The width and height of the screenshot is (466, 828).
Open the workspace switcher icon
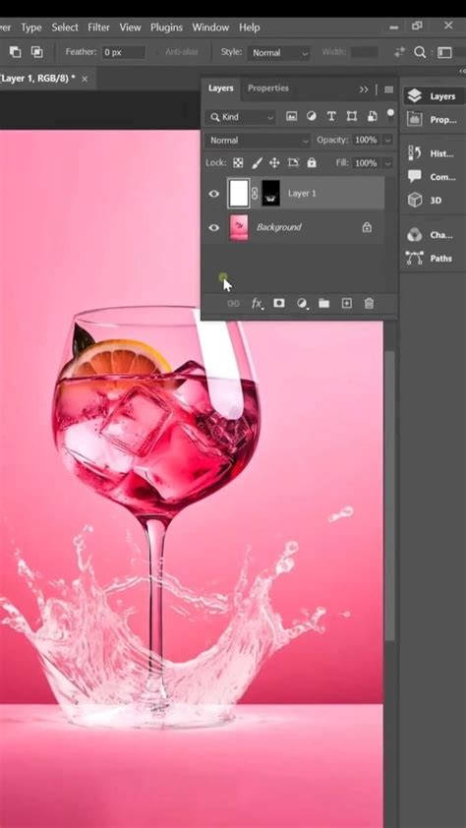pyautogui.click(x=445, y=52)
